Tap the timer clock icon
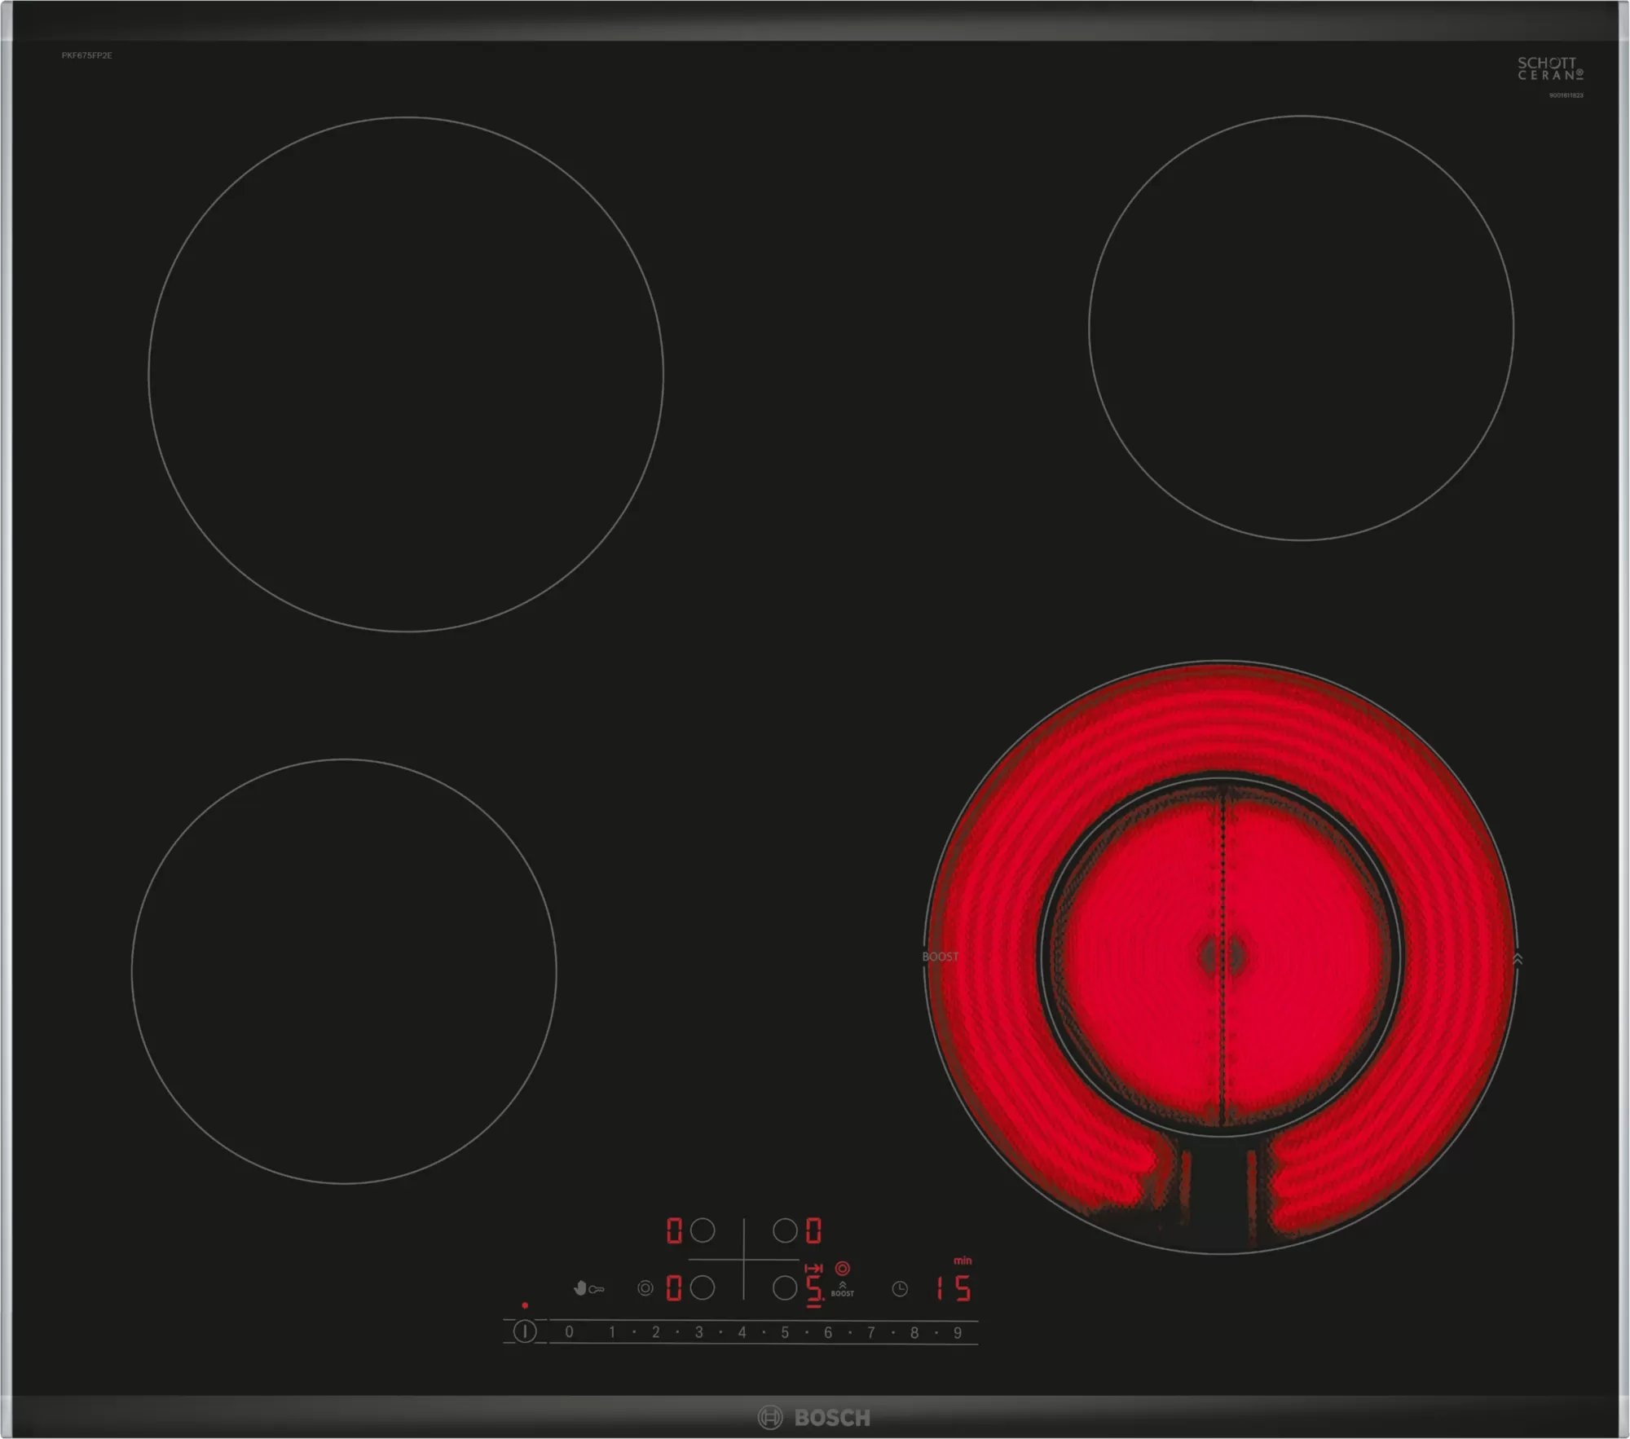1630x1439 pixels. (x=900, y=1288)
